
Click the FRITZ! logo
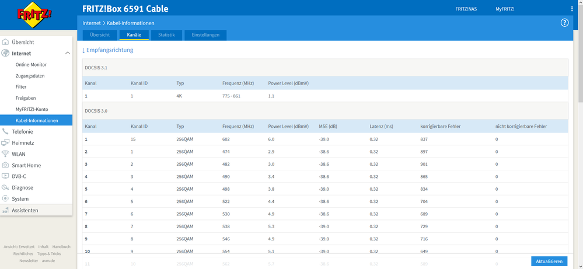tap(34, 15)
